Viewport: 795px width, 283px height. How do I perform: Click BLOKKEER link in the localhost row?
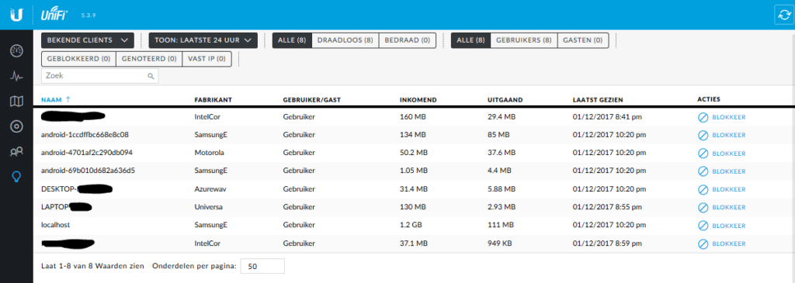tap(728, 226)
